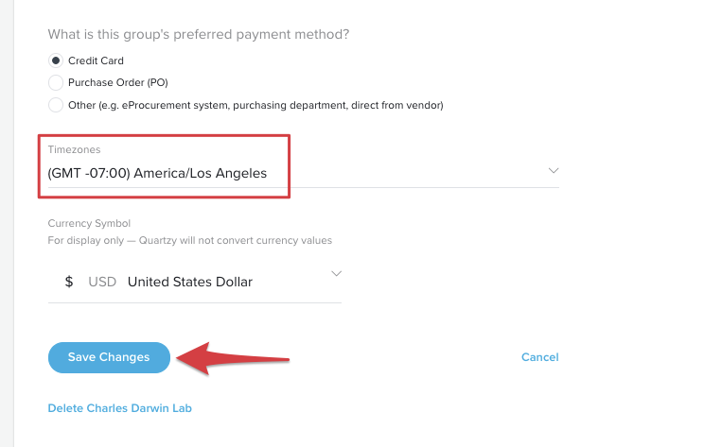Click the Purchase Order (PO) label text

point(118,83)
